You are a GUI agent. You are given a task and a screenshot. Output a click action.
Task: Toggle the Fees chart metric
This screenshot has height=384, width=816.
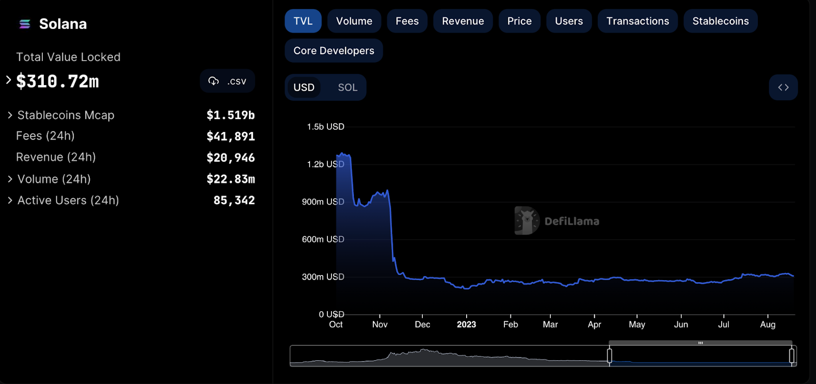click(407, 21)
